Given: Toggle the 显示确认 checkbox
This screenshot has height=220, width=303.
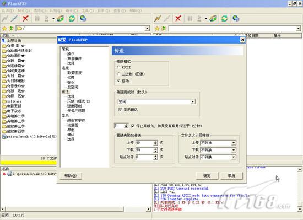Looking at the screenshot, I should pyautogui.click(x=120, y=110).
